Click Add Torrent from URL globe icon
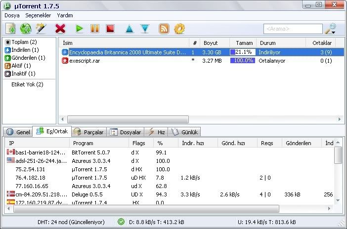This screenshot has height=229, width=347. pyautogui.click(x=26, y=29)
